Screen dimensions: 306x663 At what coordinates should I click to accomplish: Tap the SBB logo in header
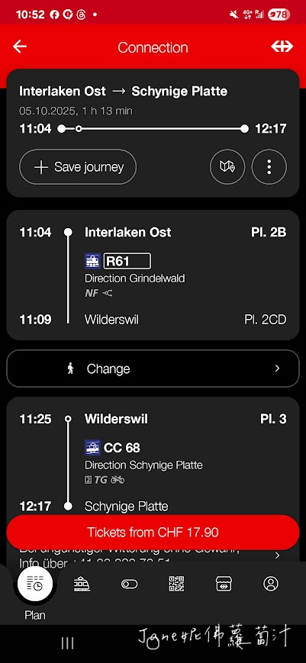pos(282,47)
